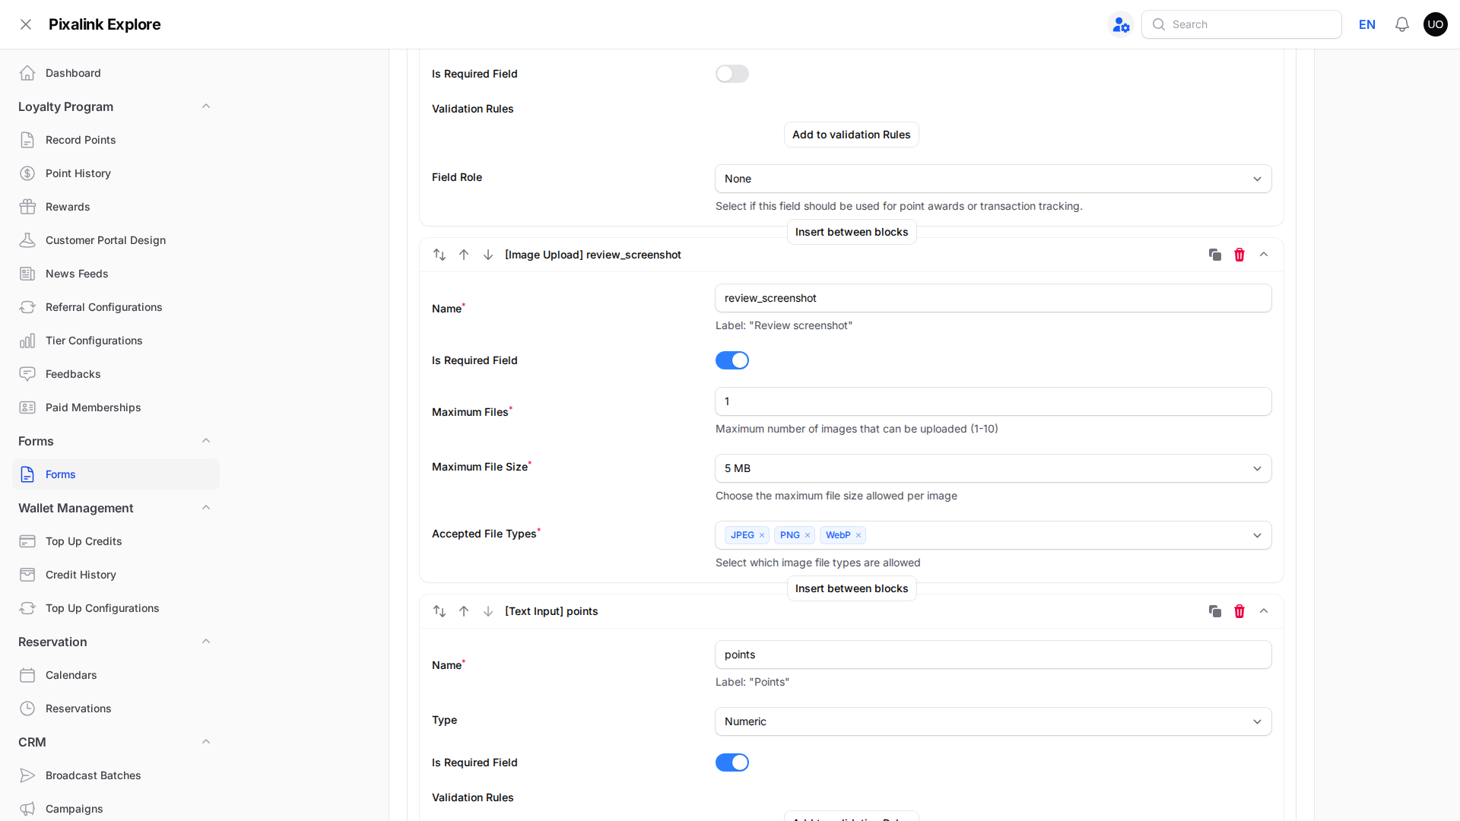
Task: Switch language via EN
Action: (x=1367, y=24)
